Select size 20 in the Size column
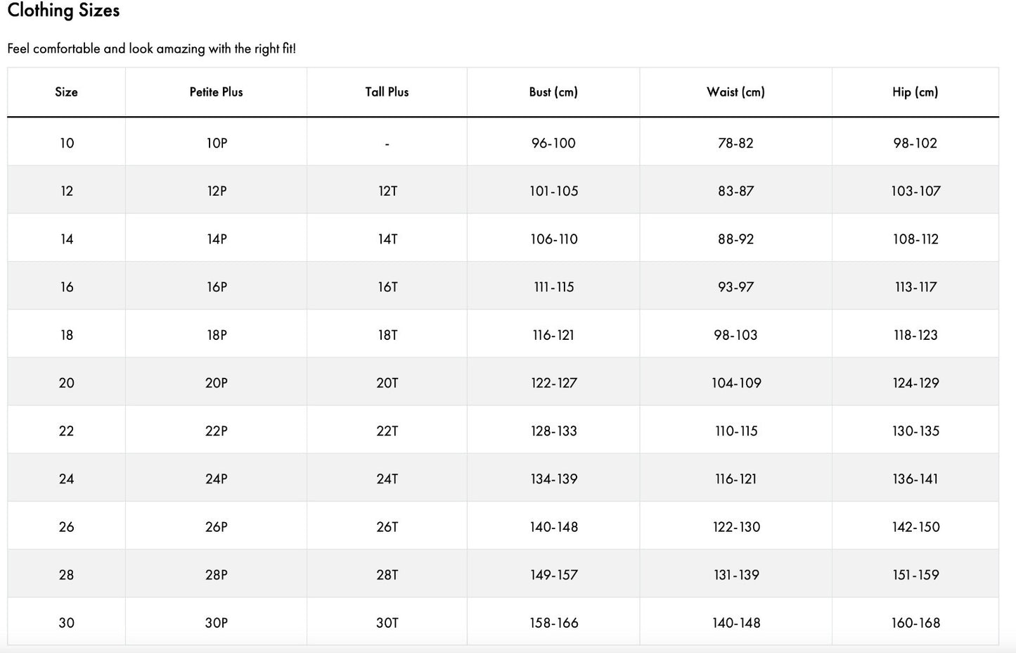 click(x=66, y=383)
